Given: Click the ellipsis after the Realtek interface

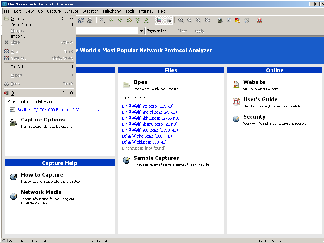Looking at the screenshot, I should (x=99, y=110).
